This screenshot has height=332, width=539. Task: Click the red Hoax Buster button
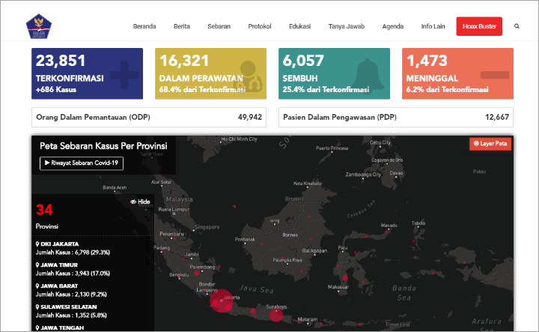coord(479,26)
